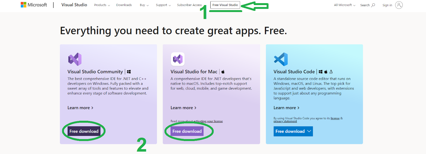Click the Sign in text
Viewport: 426px width, 154px height.
tap(387, 5)
